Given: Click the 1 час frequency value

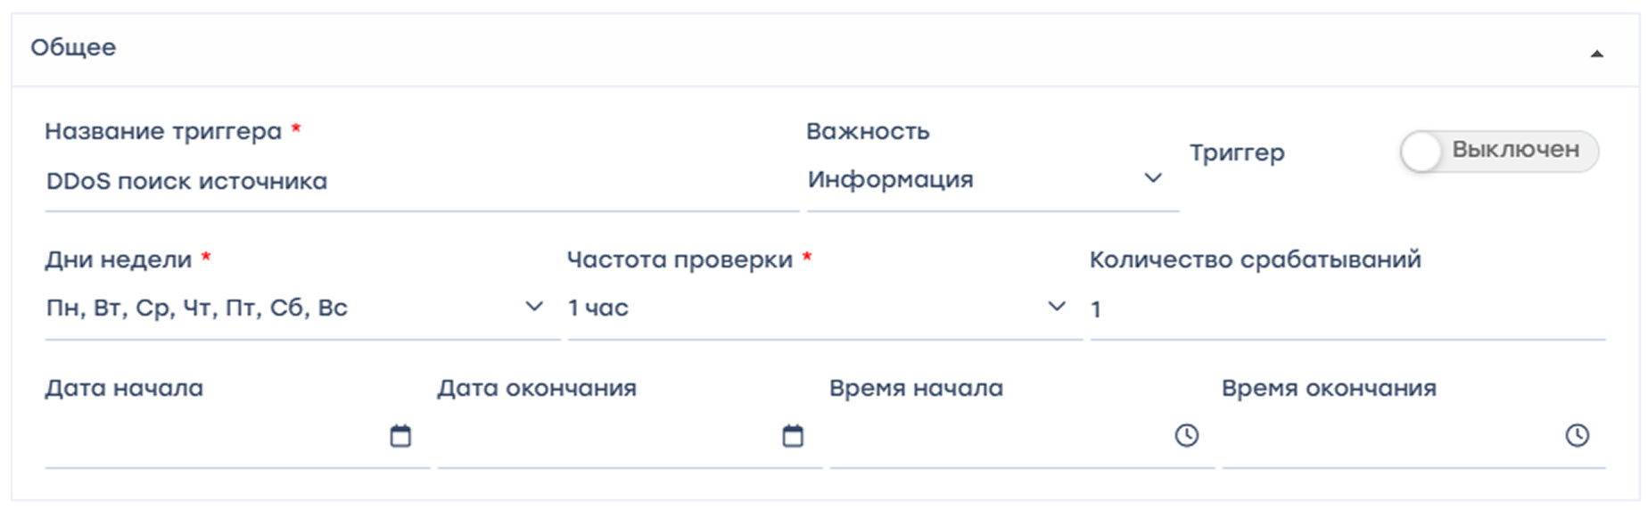Looking at the screenshot, I should click(x=598, y=308).
